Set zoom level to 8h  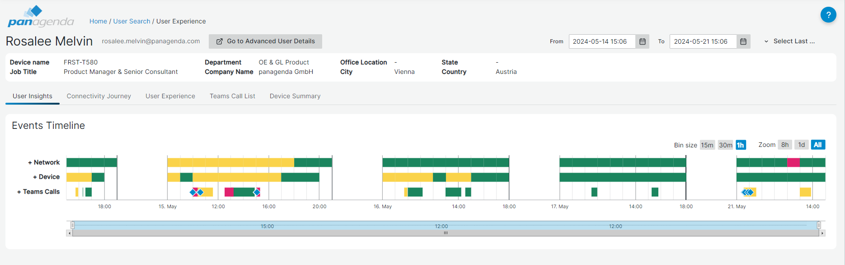[x=785, y=145]
